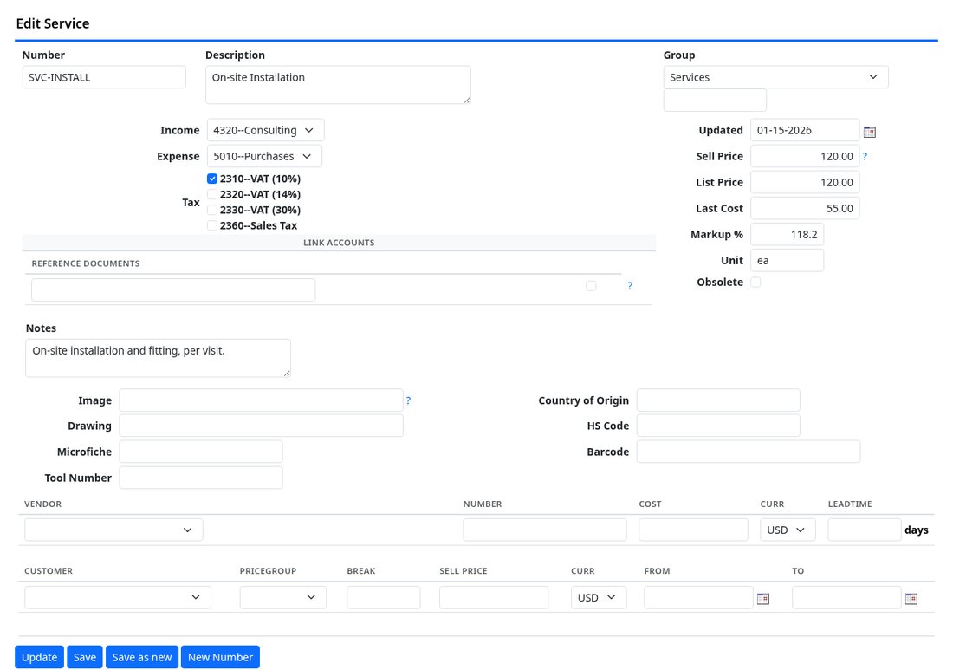The width and height of the screenshot is (953, 670).
Task: Check the 2330--VAT (30%) tax checkbox
Action: point(212,210)
